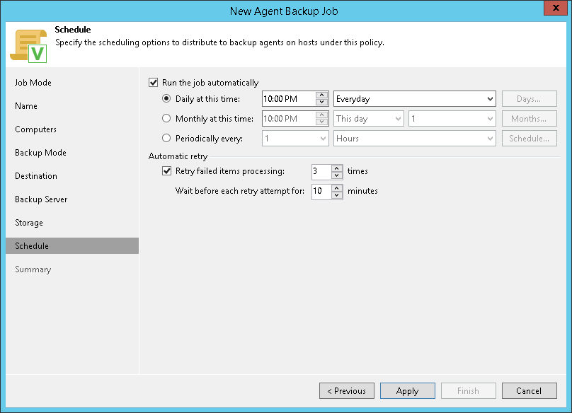Select Monthly at this time option
The width and height of the screenshot is (572, 413).
click(x=167, y=119)
